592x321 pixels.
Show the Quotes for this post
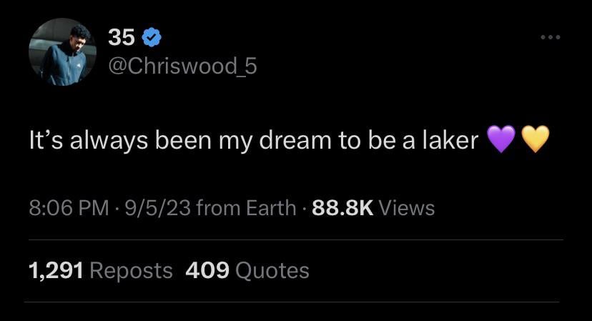coord(272,270)
